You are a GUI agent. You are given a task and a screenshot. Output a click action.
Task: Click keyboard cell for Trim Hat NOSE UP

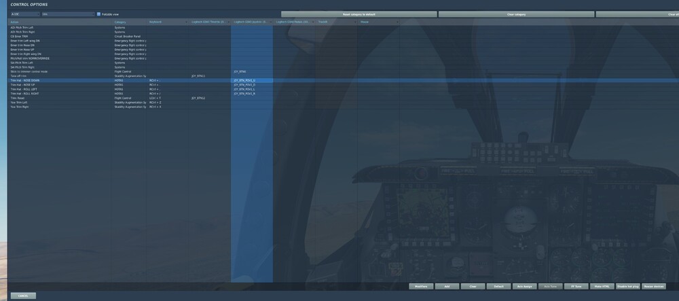(x=168, y=85)
